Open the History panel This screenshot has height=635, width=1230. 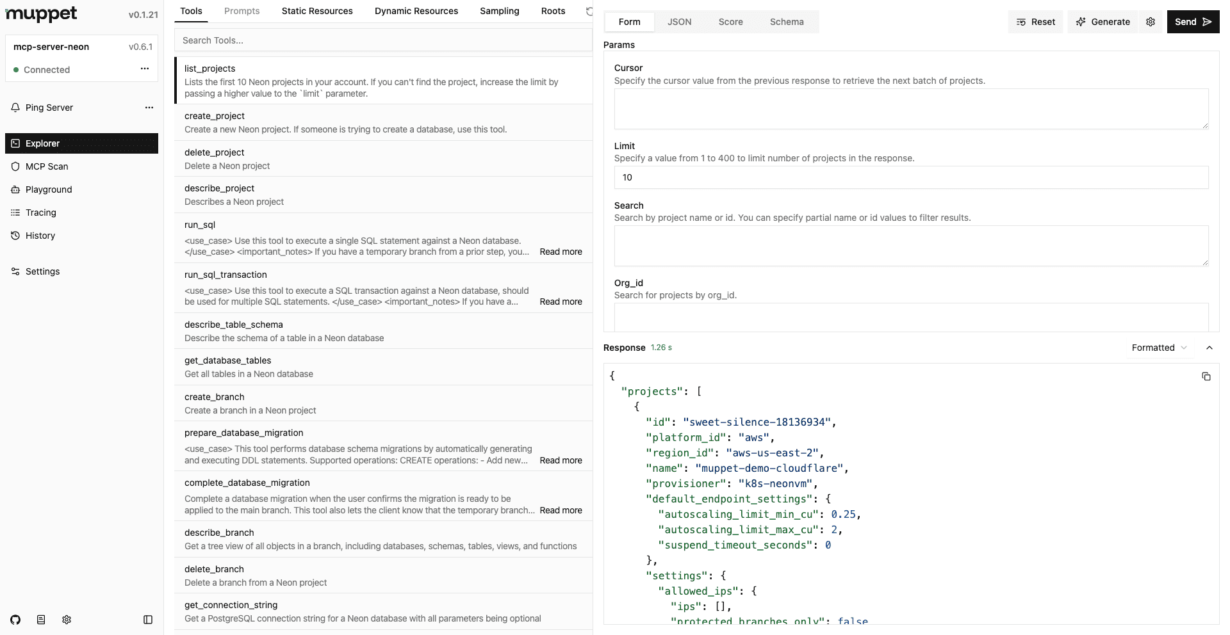click(x=40, y=235)
